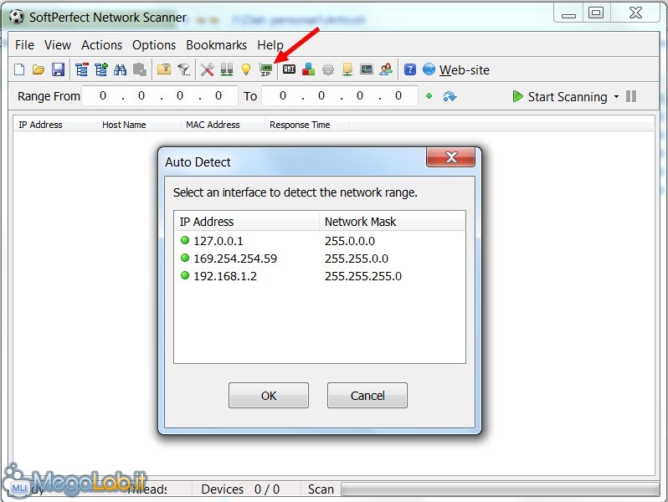Open the Help menu

[x=270, y=44]
